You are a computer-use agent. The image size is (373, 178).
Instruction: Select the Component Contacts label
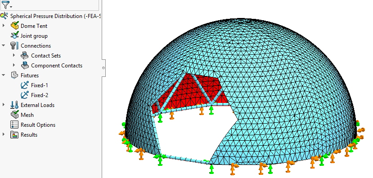pos(57,66)
